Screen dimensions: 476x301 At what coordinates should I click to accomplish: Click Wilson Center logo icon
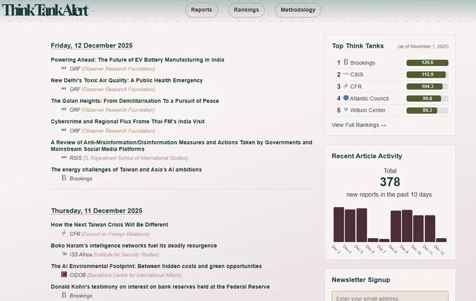pyautogui.click(x=346, y=109)
